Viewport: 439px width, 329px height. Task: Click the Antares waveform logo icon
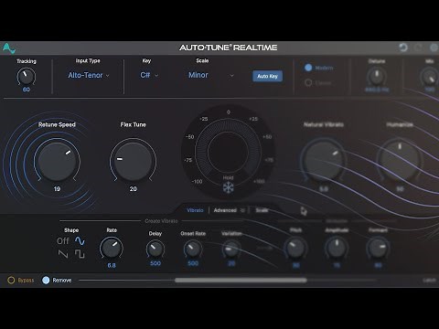pos(9,48)
